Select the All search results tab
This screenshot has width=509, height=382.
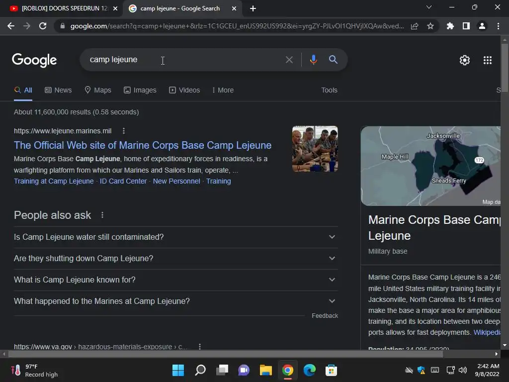23,91
